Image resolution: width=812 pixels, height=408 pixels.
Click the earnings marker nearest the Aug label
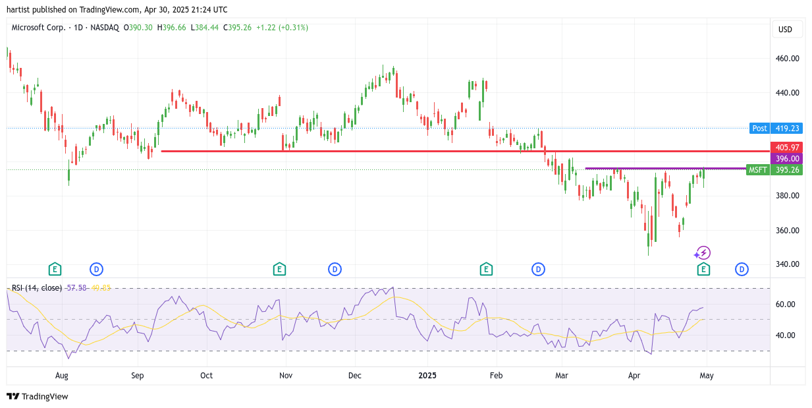coord(55,269)
